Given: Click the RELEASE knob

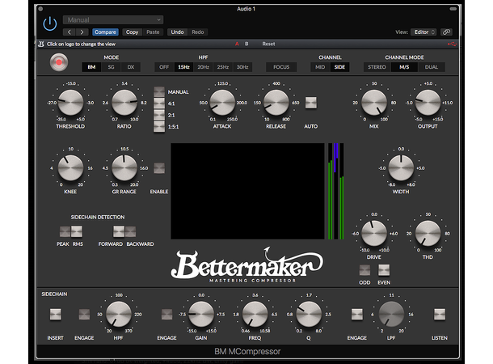Looking at the screenshot, I should [x=276, y=103].
